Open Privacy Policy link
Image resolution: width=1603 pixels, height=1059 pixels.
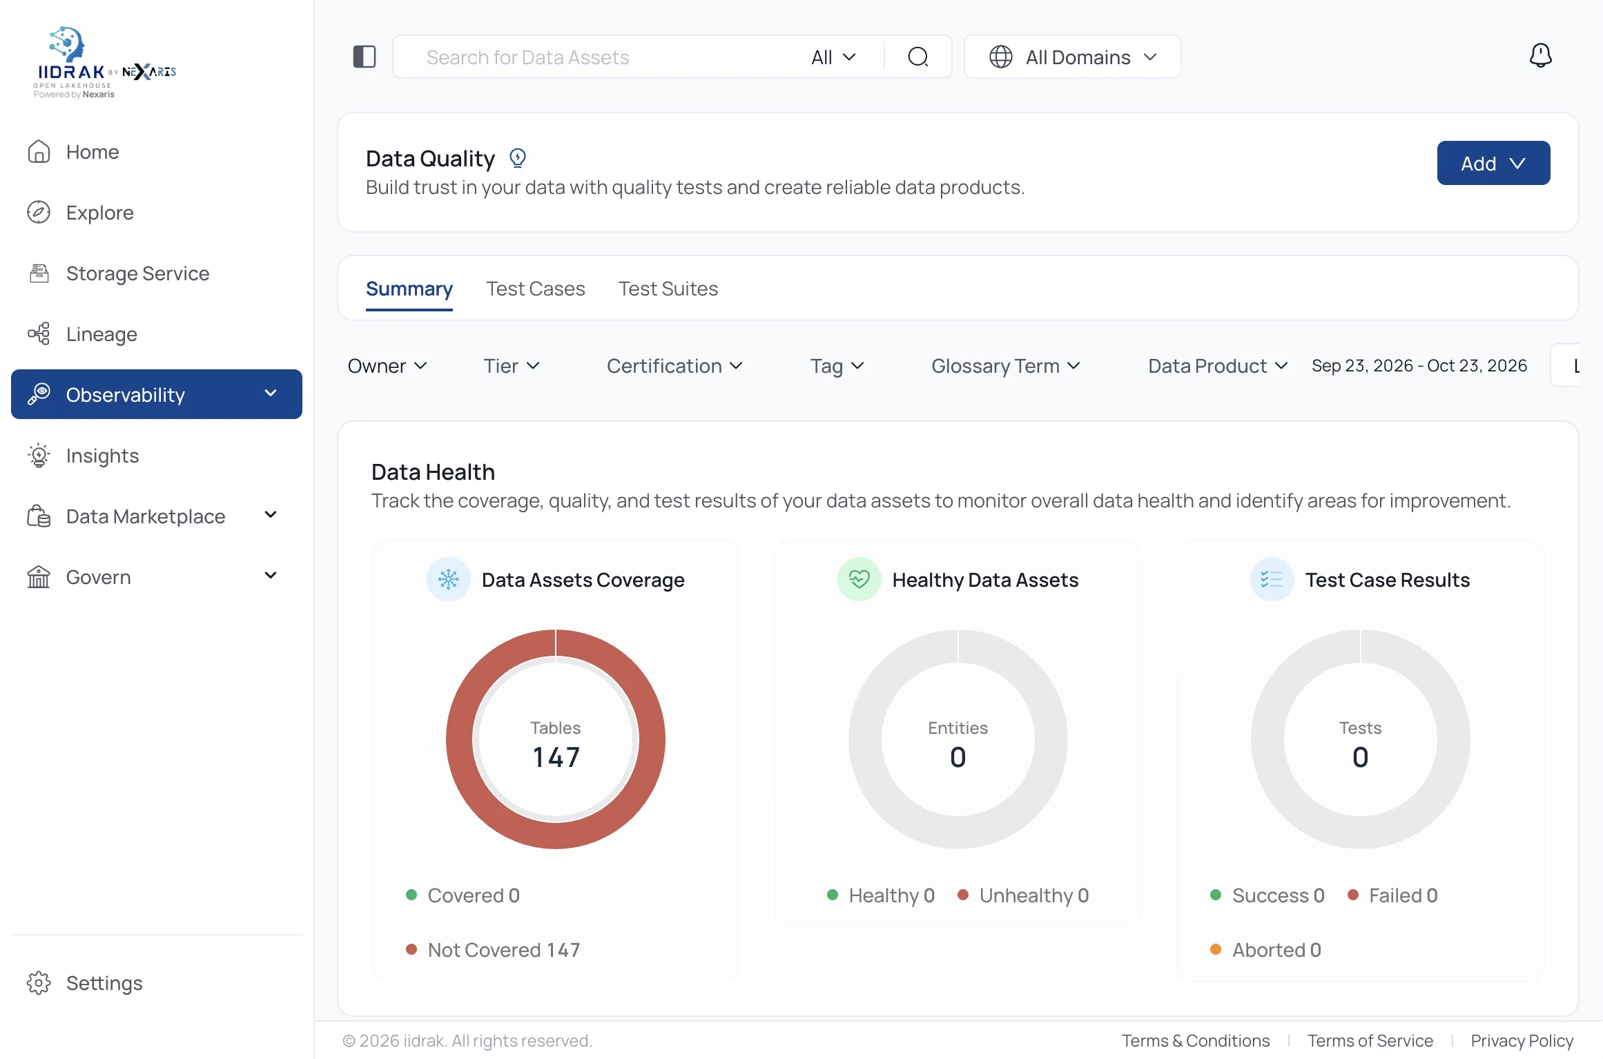click(x=1522, y=1040)
